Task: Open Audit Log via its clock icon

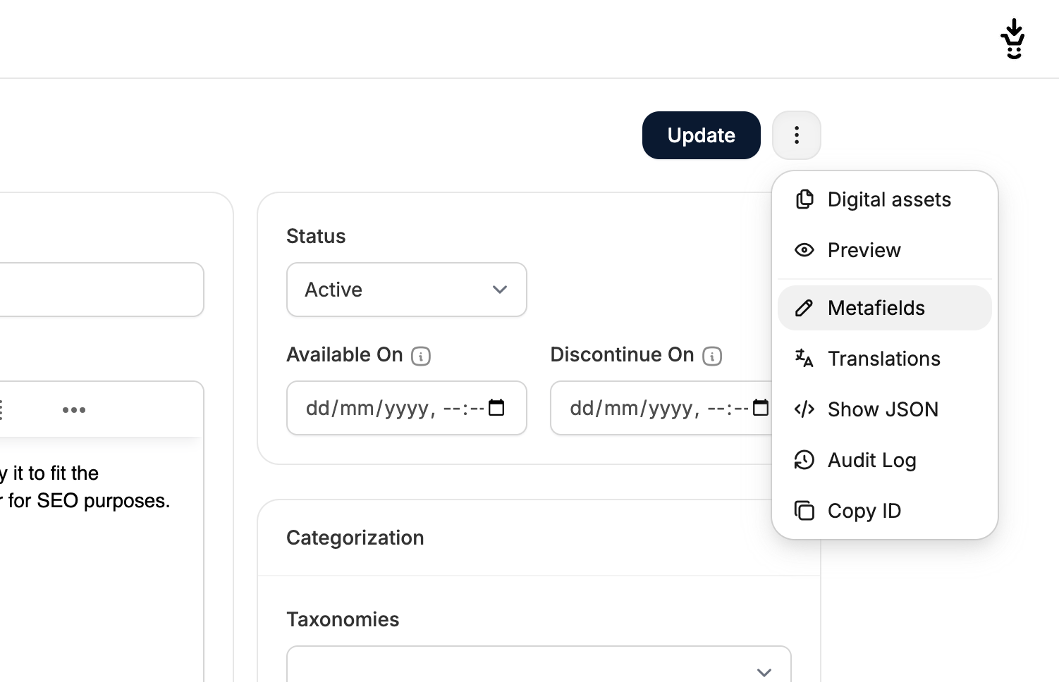Action: 804,460
